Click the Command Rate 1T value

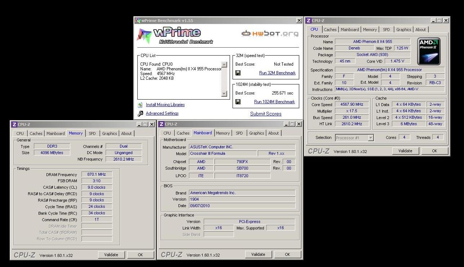click(97, 219)
